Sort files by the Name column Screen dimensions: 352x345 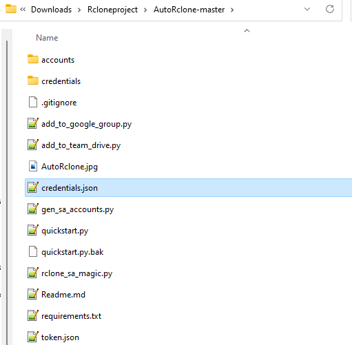47,38
